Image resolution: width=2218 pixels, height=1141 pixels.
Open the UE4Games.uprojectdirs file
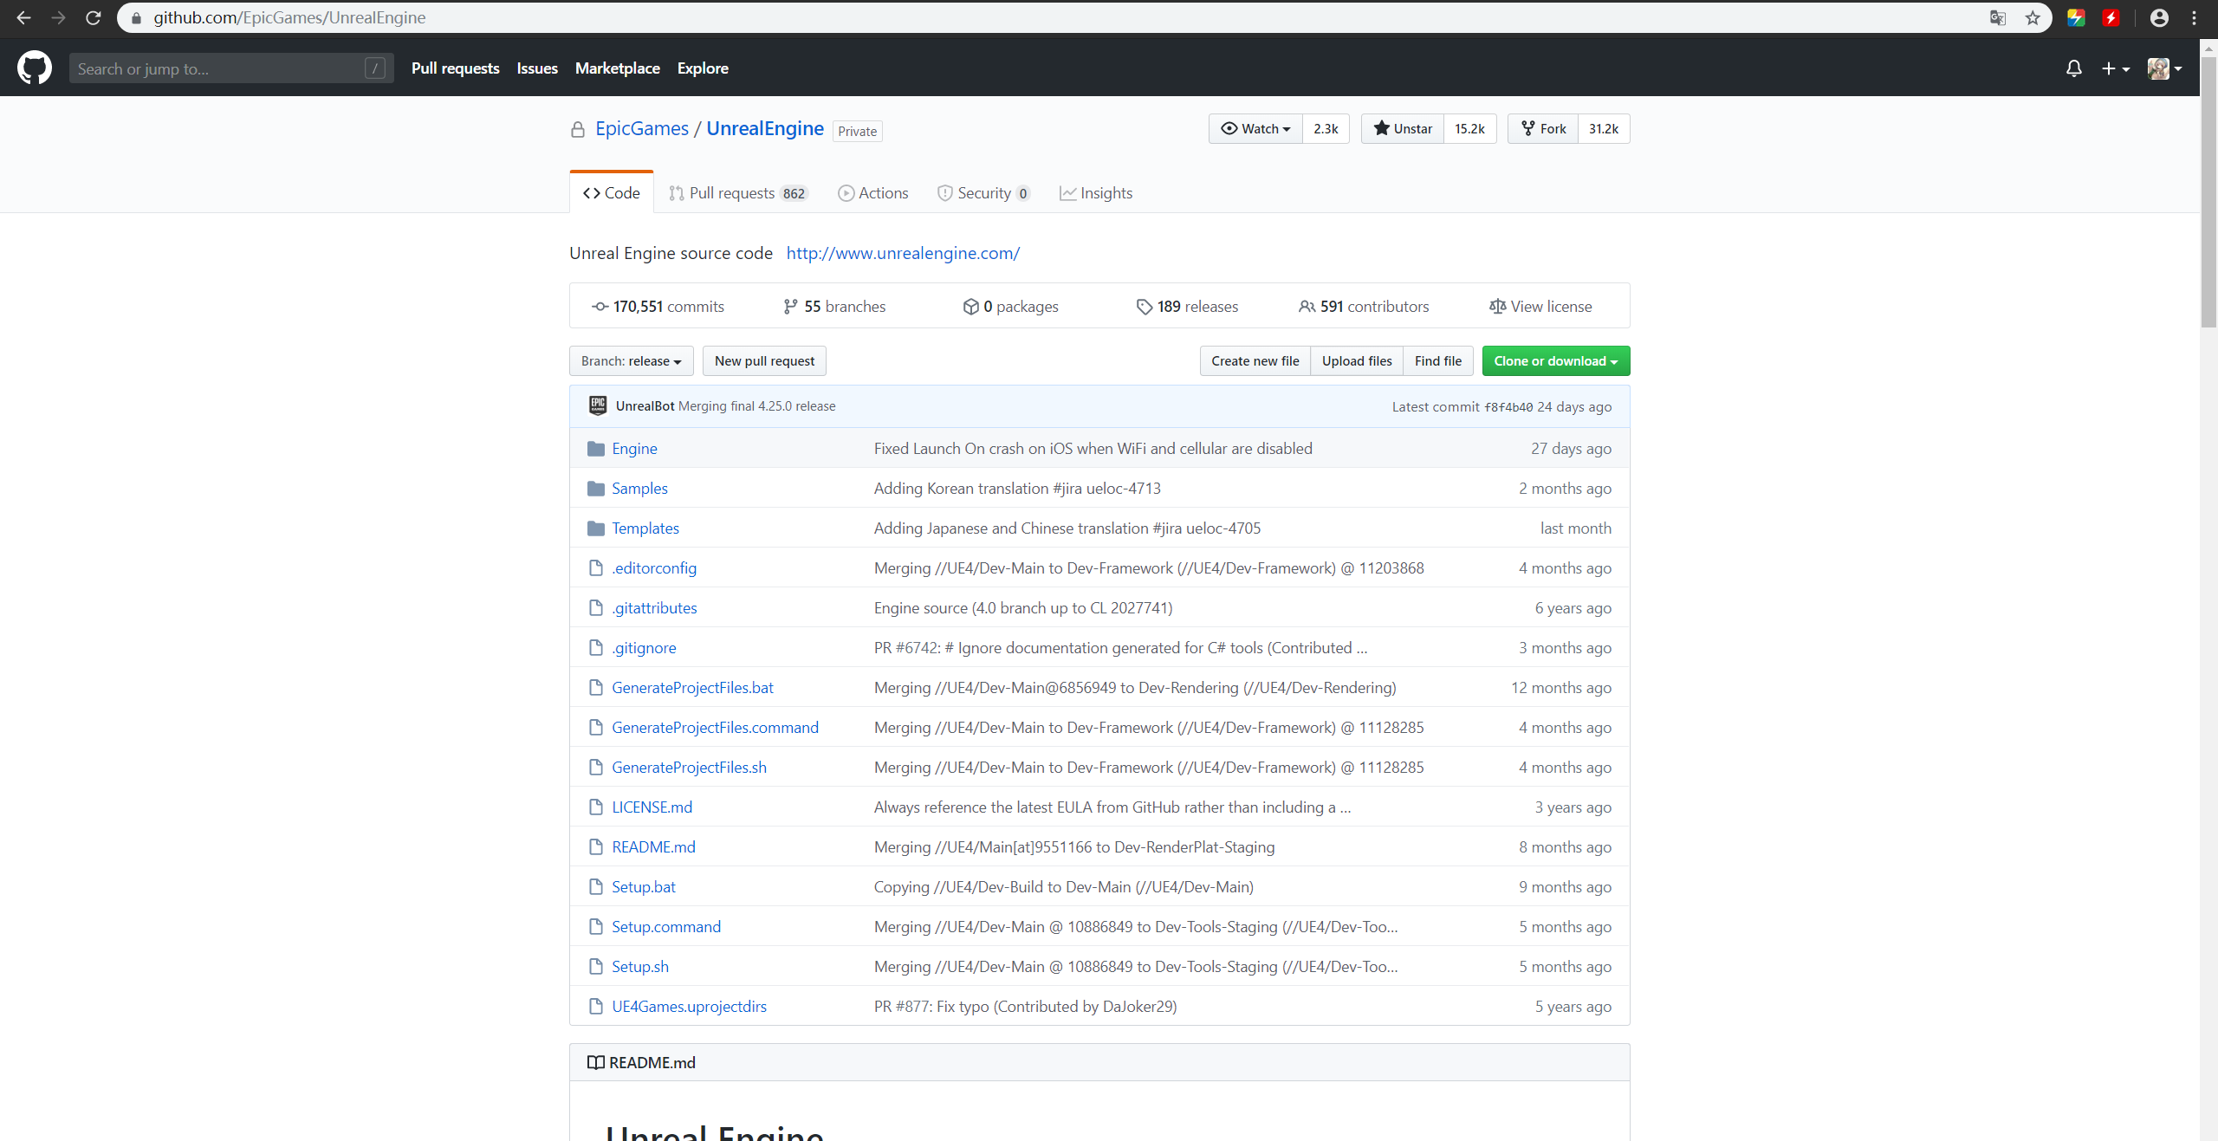click(x=689, y=1007)
